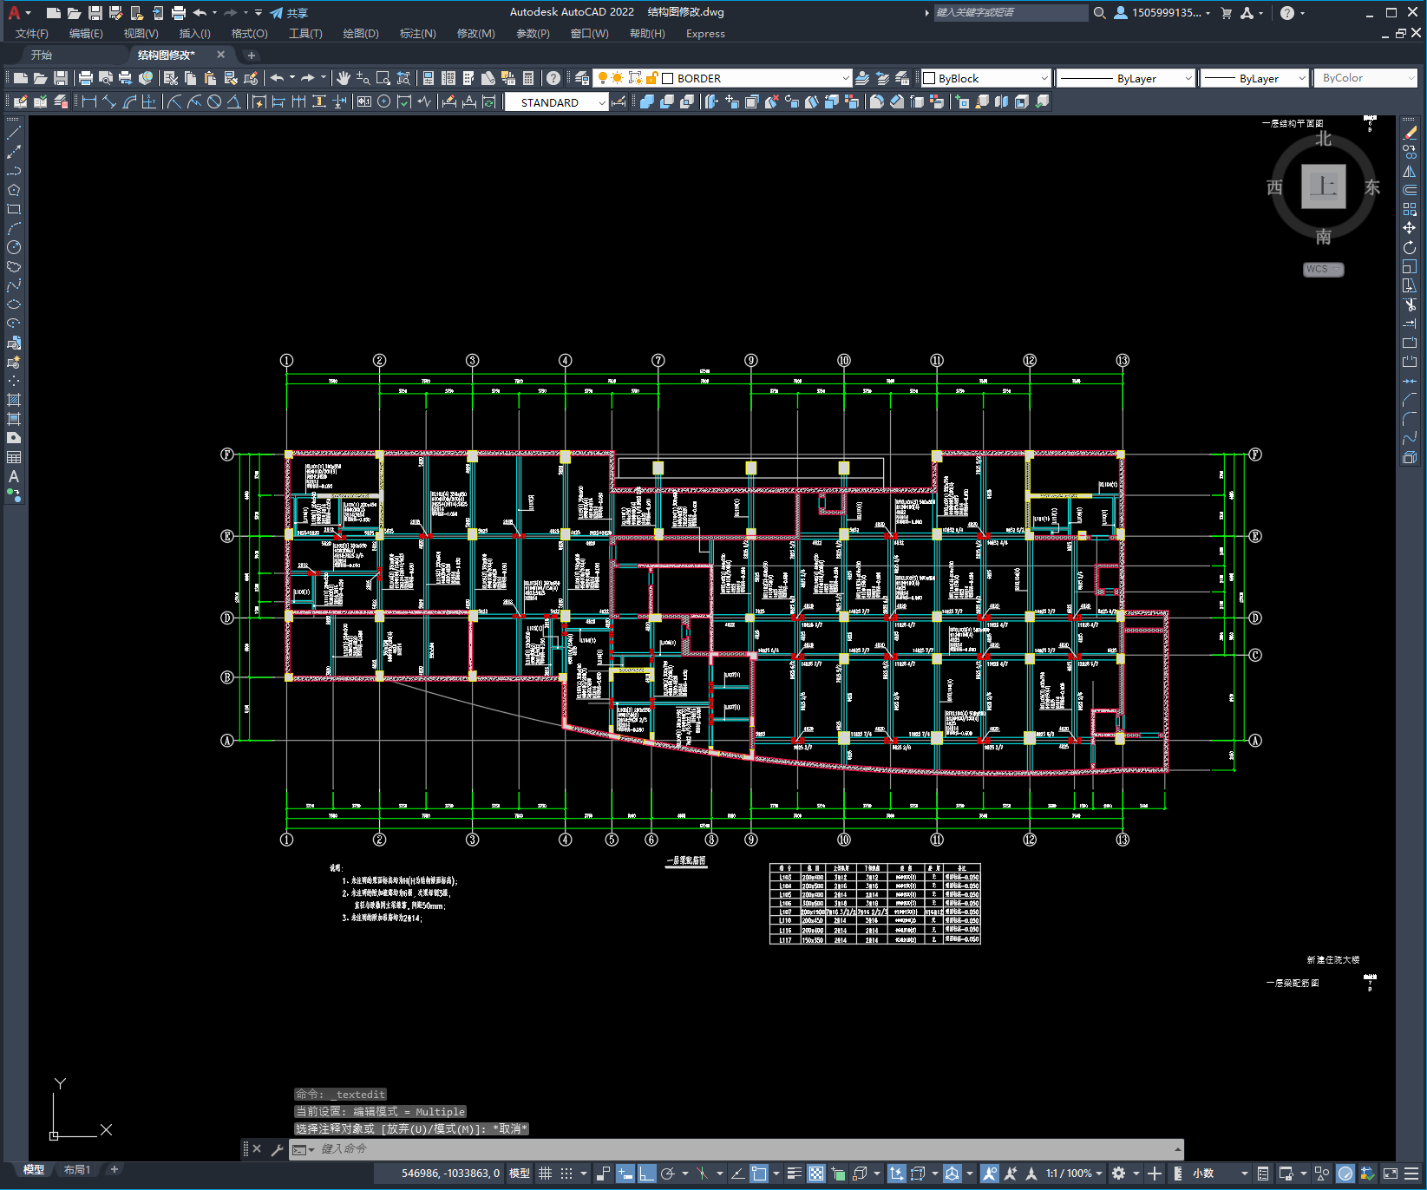Open the QuickCalc calculator icon
Image resolution: width=1427 pixels, height=1190 pixels.
(x=528, y=78)
